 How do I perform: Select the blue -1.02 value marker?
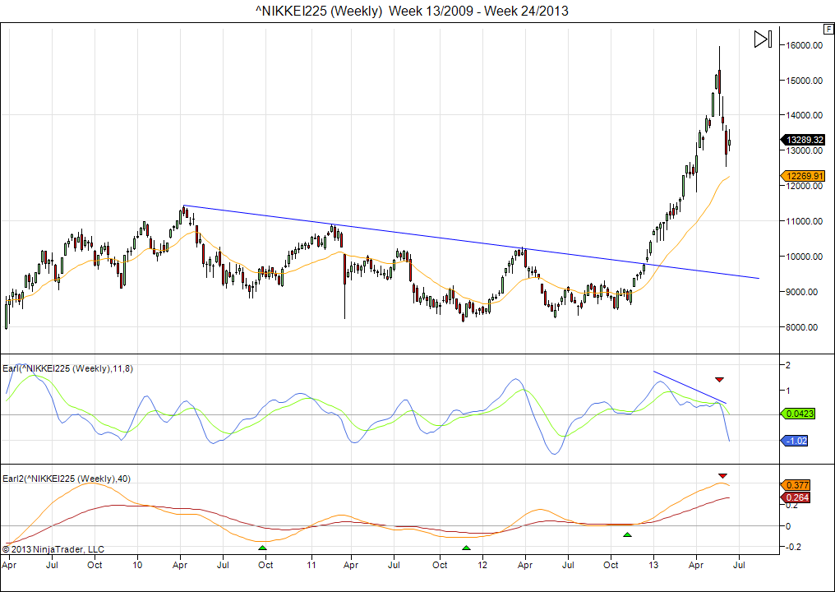[794, 441]
